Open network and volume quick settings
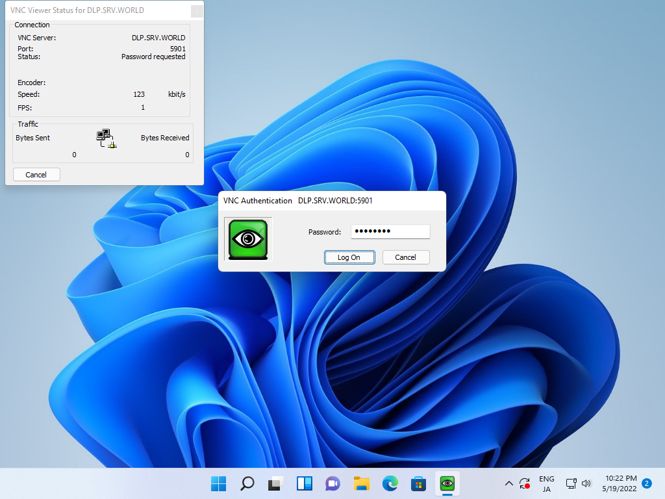The image size is (665, 499). (579, 483)
